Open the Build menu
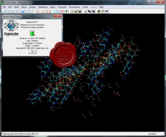 (x=17, y=7)
